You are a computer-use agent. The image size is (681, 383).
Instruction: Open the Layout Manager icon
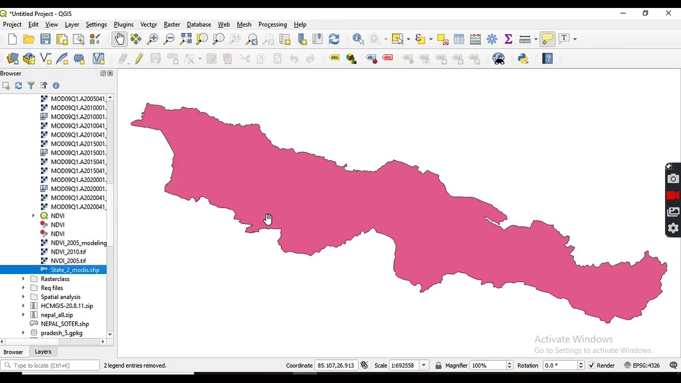(78, 39)
